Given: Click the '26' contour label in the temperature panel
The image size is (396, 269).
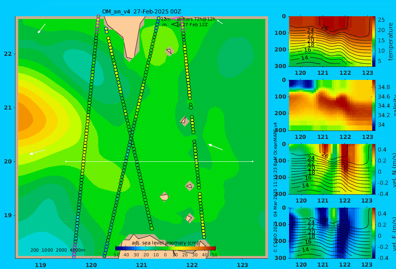Looking at the screenshot, I should 325,28.
